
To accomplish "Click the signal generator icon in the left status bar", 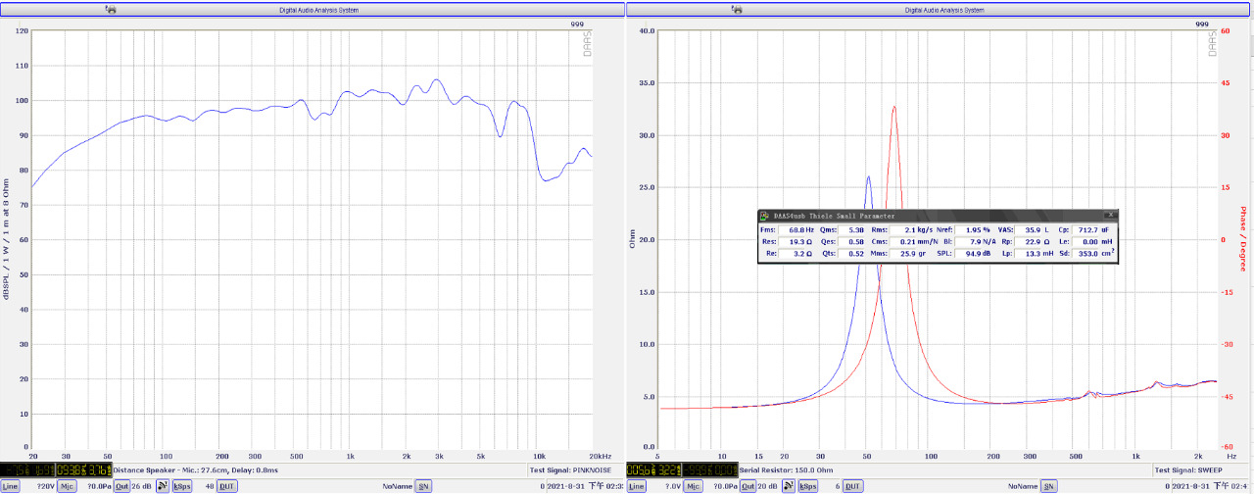I will tap(163, 486).
